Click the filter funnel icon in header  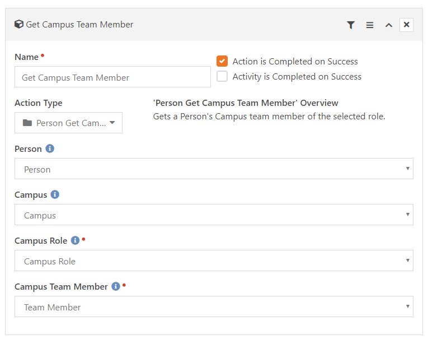coord(351,25)
